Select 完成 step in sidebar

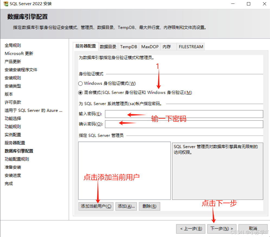(x=9, y=184)
